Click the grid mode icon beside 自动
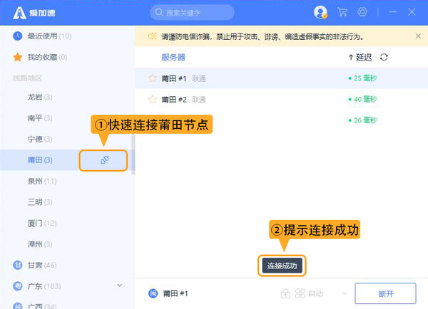Viewport: 428px width, 309px height. click(301, 293)
